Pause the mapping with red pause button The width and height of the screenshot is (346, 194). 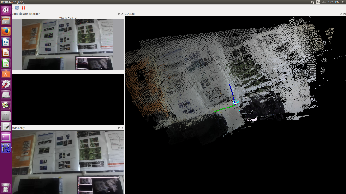(23, 8)
